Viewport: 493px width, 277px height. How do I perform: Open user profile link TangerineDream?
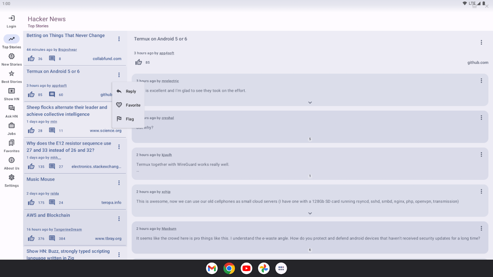(x=68, y=230)
